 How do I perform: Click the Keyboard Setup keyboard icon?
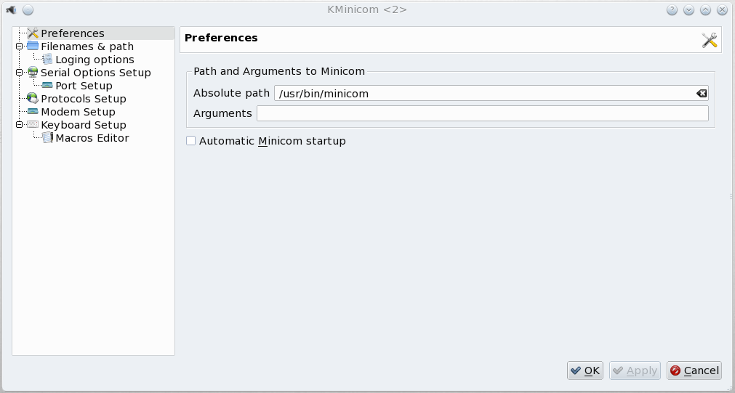coord(33,125)
